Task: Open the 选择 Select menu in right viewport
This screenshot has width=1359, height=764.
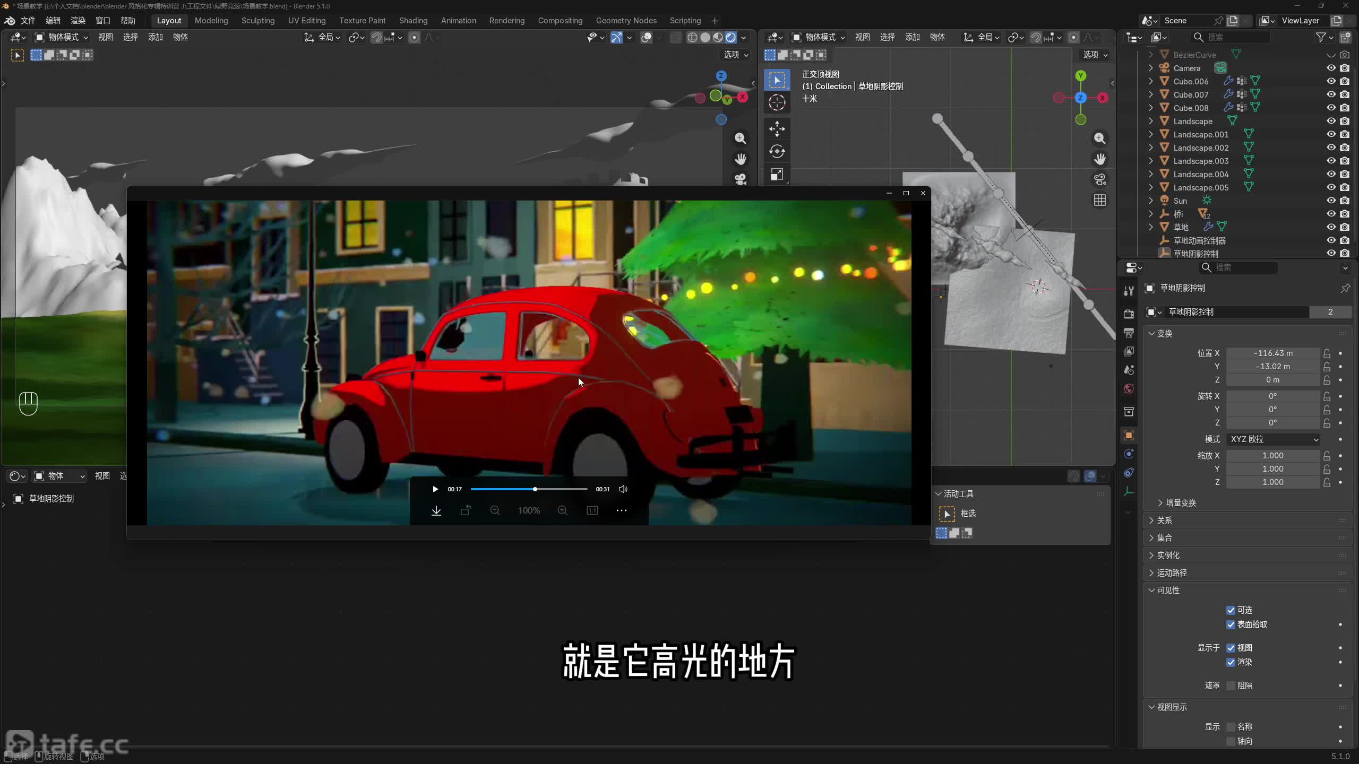Action: tap(888, 37)
